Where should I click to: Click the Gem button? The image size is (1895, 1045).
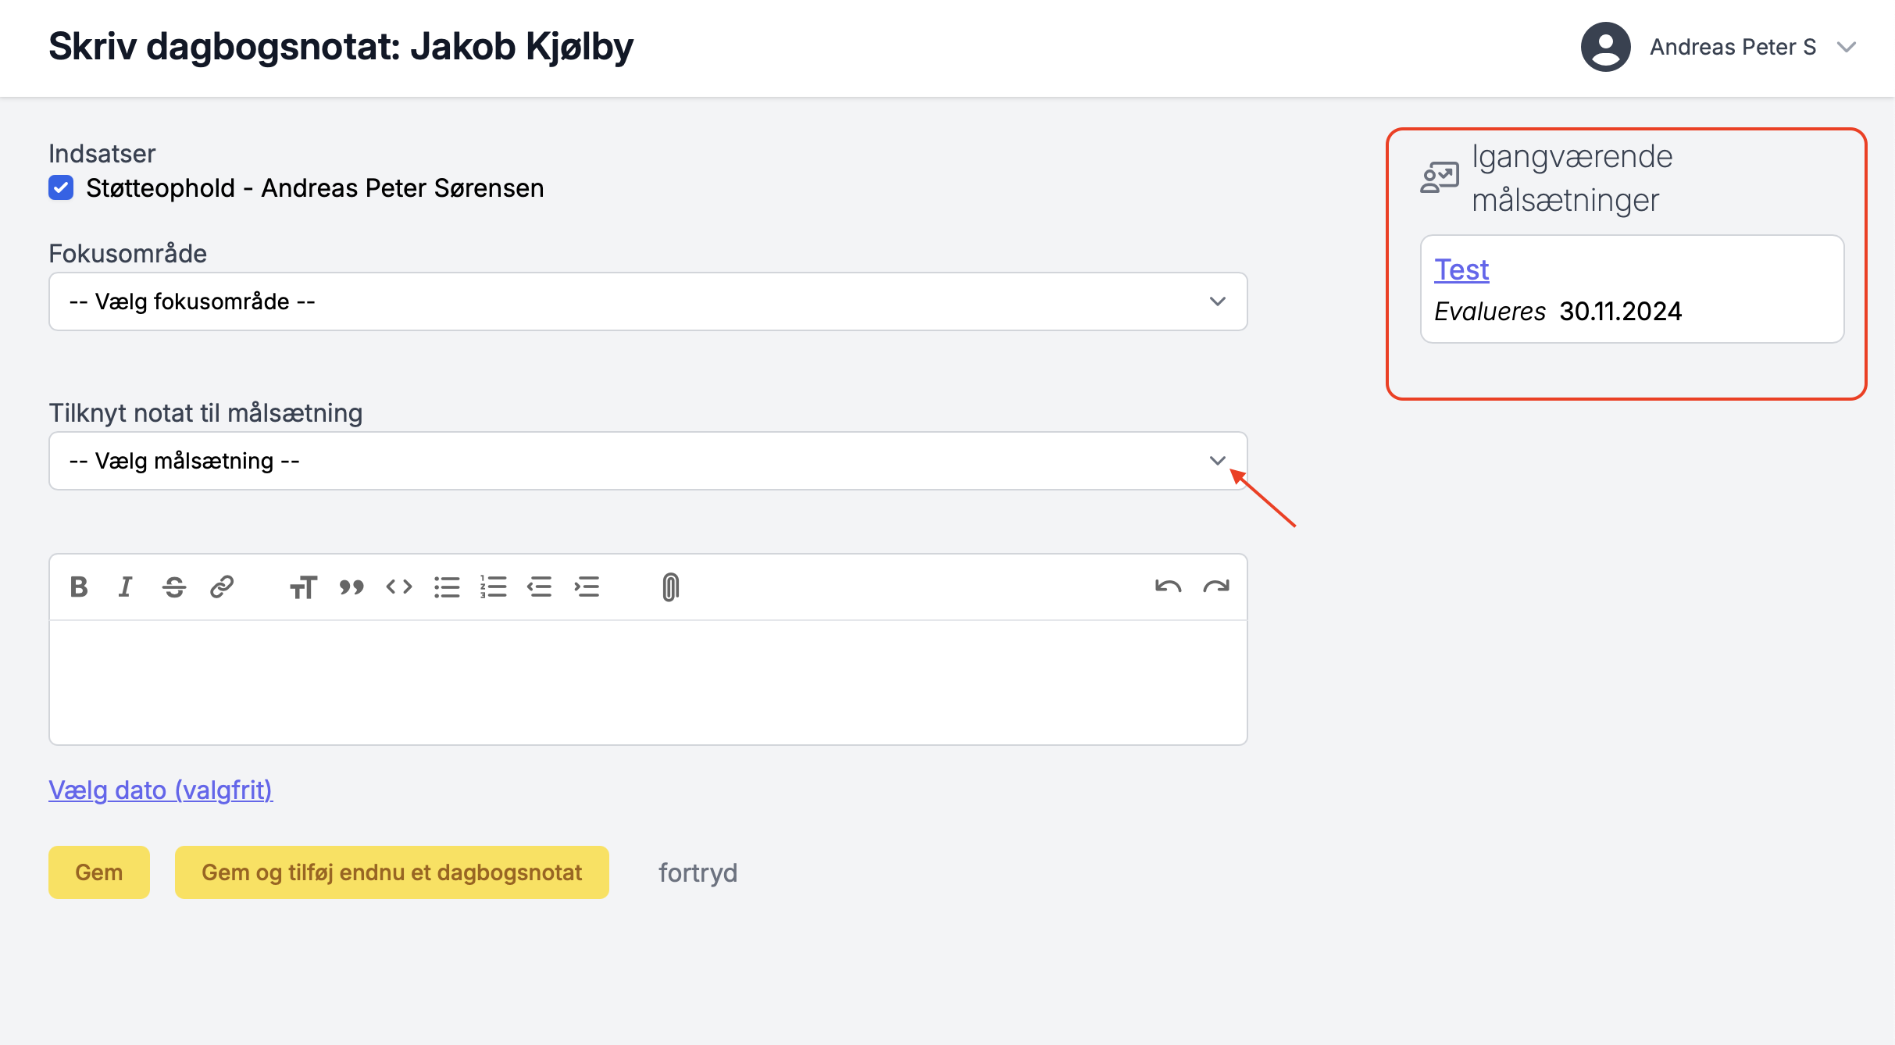[x=99, y=872]
